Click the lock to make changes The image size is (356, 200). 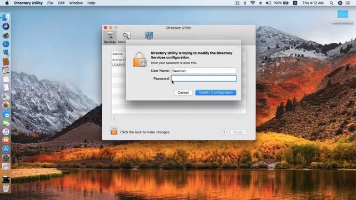(x=114, y=131)
